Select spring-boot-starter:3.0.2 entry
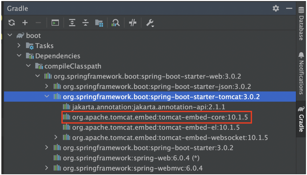The width and height of the screenshot is (307, 175). coord(150,148)
